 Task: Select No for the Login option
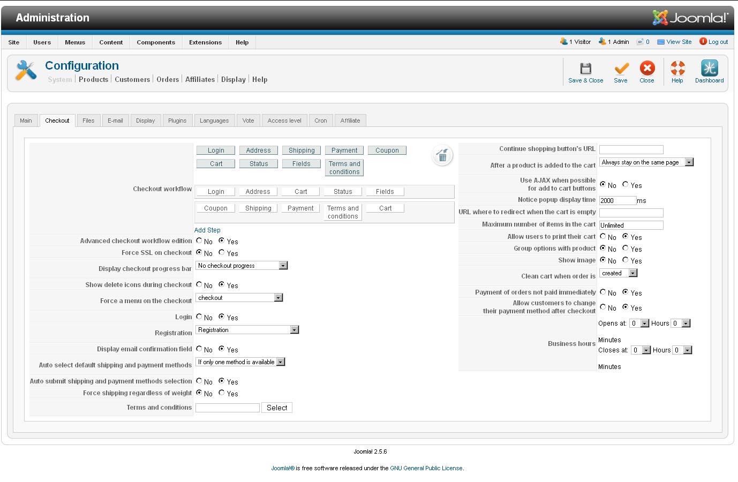point(199,317)
